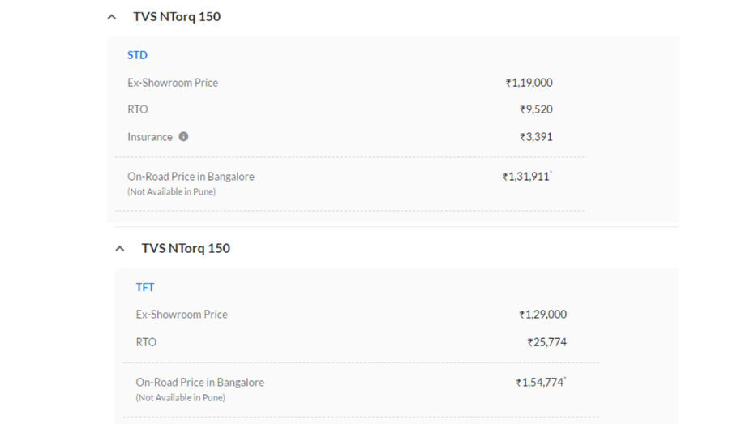
Task: Open the TFT variant link
Action: point(145,288)
